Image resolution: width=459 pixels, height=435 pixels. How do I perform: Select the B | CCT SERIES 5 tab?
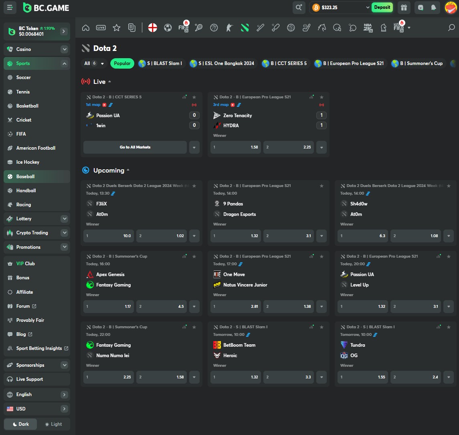click(285, 63)
